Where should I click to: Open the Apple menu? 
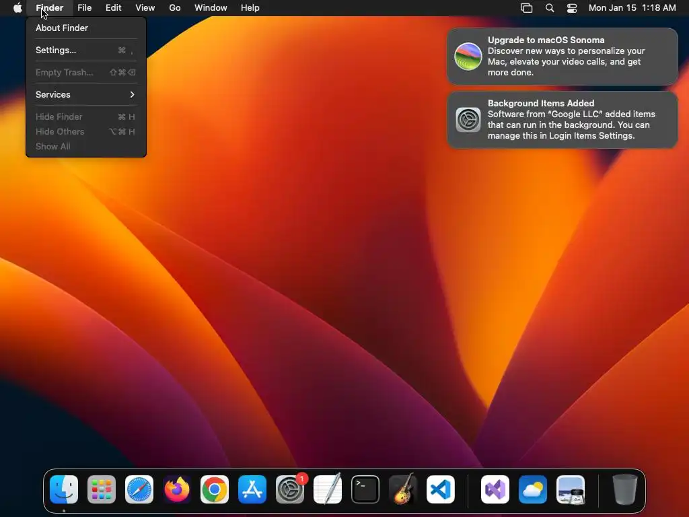click(x=17, y=7)
